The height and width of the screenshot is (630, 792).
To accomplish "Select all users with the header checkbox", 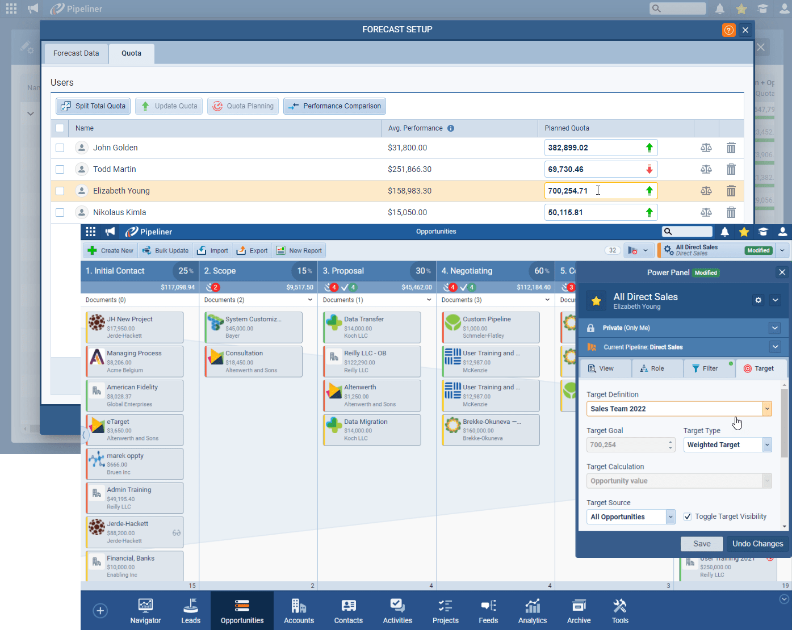I will [60, 128].
